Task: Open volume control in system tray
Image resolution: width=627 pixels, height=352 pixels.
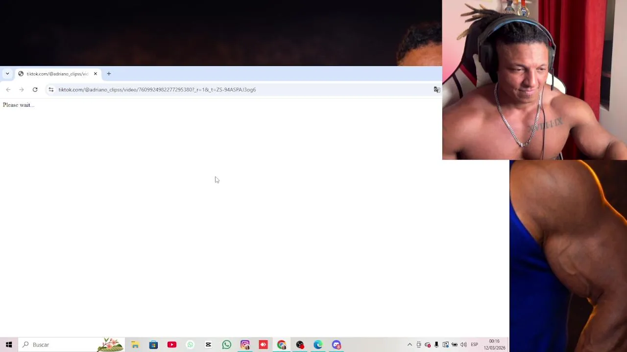Action: (463, 345)
